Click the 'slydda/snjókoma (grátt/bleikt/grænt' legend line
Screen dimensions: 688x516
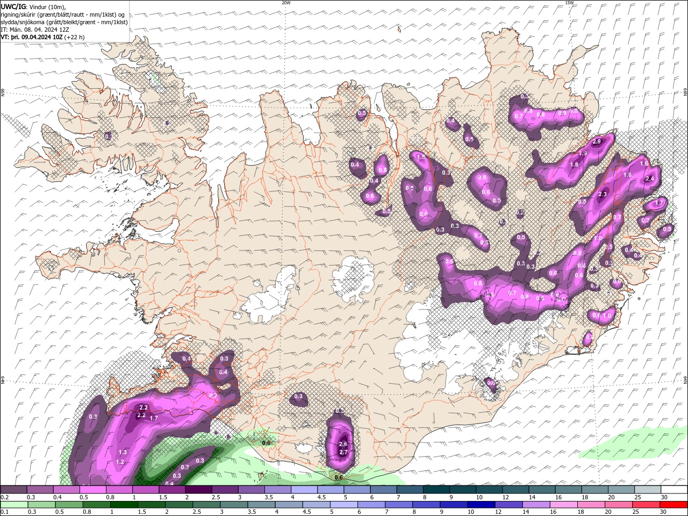coord(64,22)
